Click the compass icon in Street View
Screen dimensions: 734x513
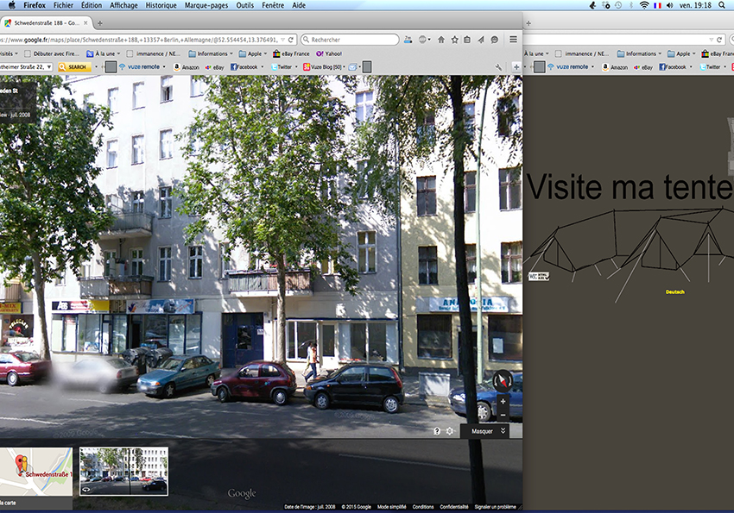[502, 381]
